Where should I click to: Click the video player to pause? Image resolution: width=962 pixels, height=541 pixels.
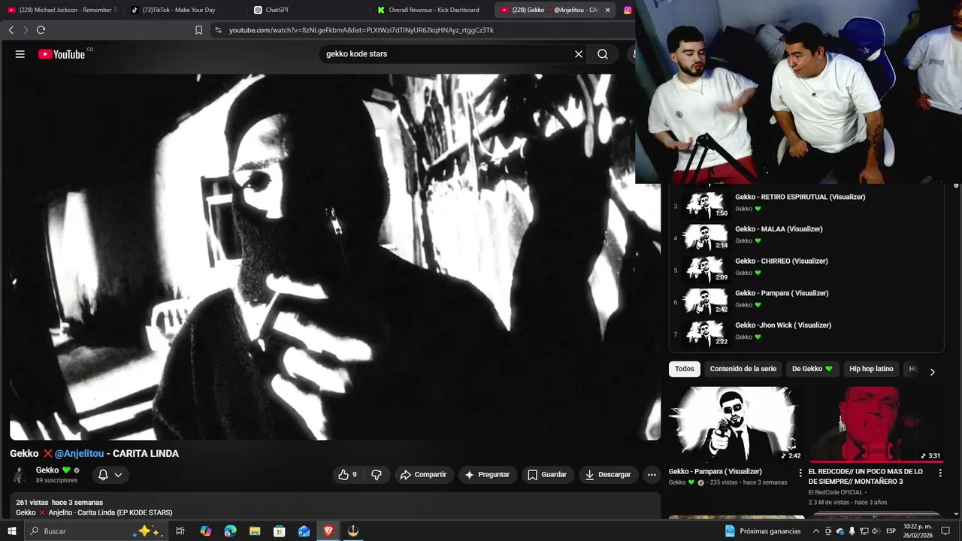click(x=335, y=257)
